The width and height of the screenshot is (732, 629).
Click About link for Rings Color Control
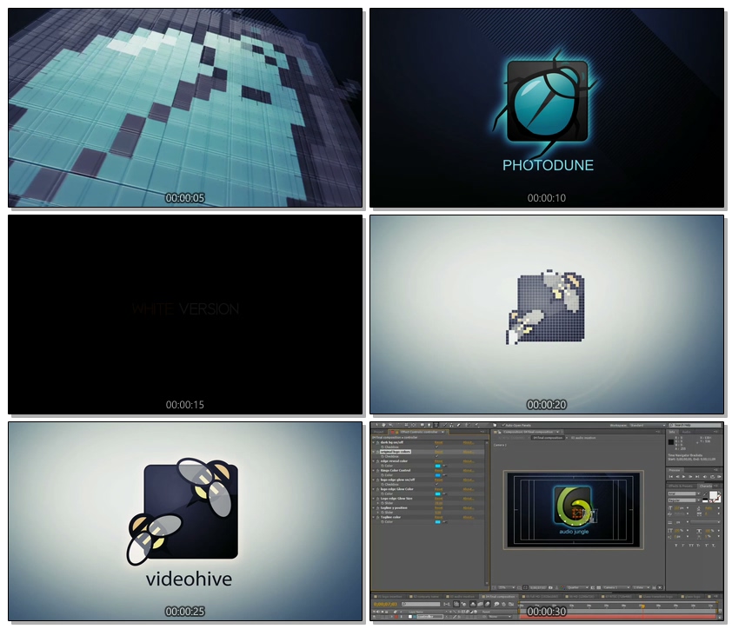click(468, 470)
